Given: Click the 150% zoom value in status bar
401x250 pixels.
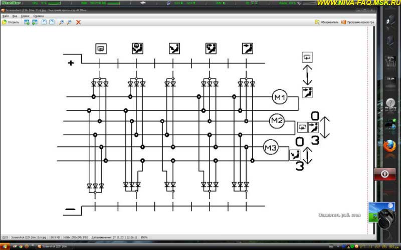Looking at the screenshot, I should tap(144, 237).
